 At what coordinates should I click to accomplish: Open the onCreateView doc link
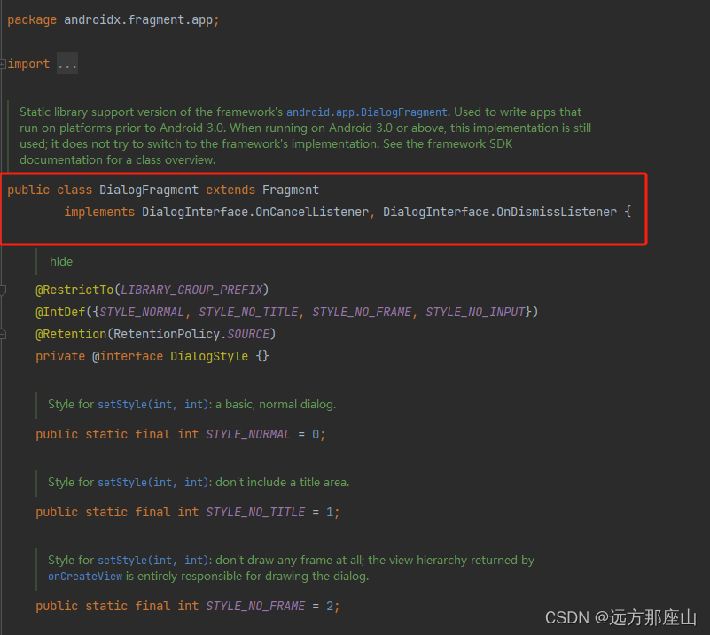(85, 577)
